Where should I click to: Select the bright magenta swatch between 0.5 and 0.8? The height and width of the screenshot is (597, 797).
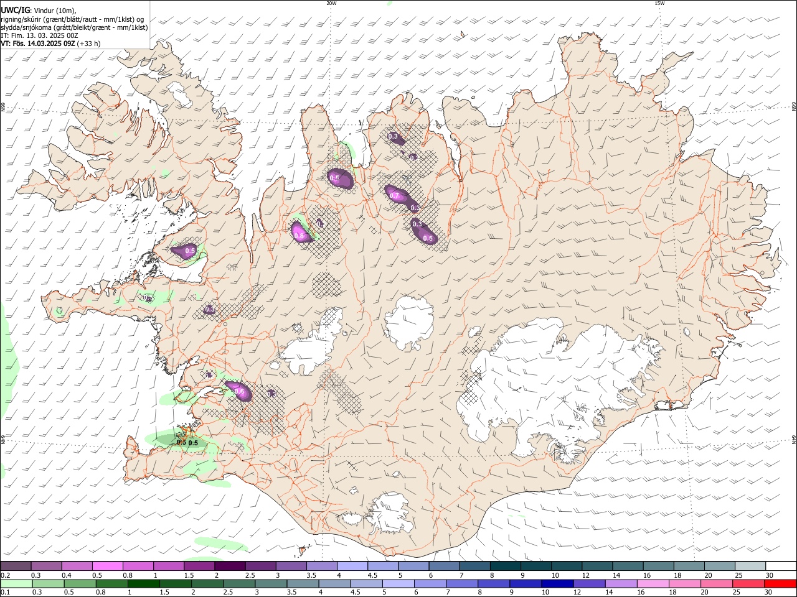click(108, 566)
